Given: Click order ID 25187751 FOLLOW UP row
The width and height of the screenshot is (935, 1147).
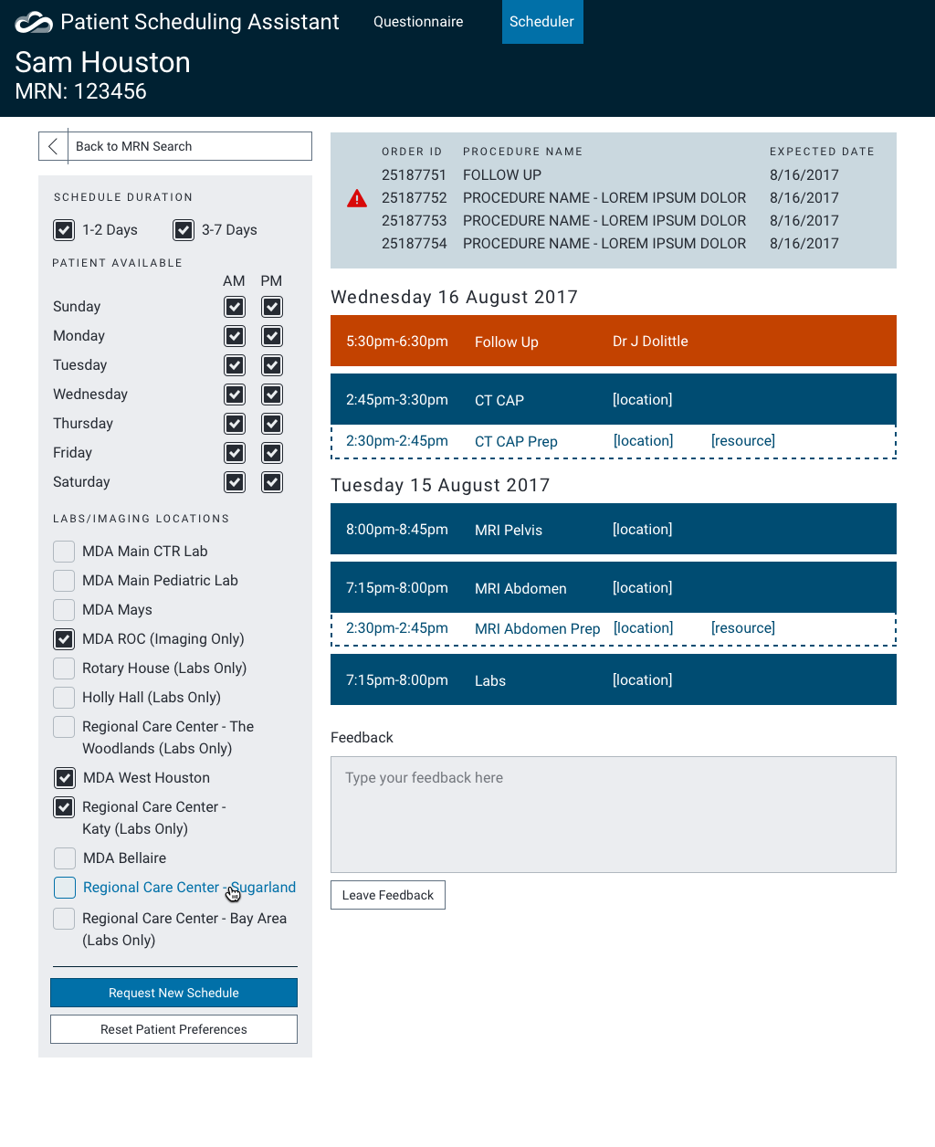Looking at the screenshot, I should [610, 175].
